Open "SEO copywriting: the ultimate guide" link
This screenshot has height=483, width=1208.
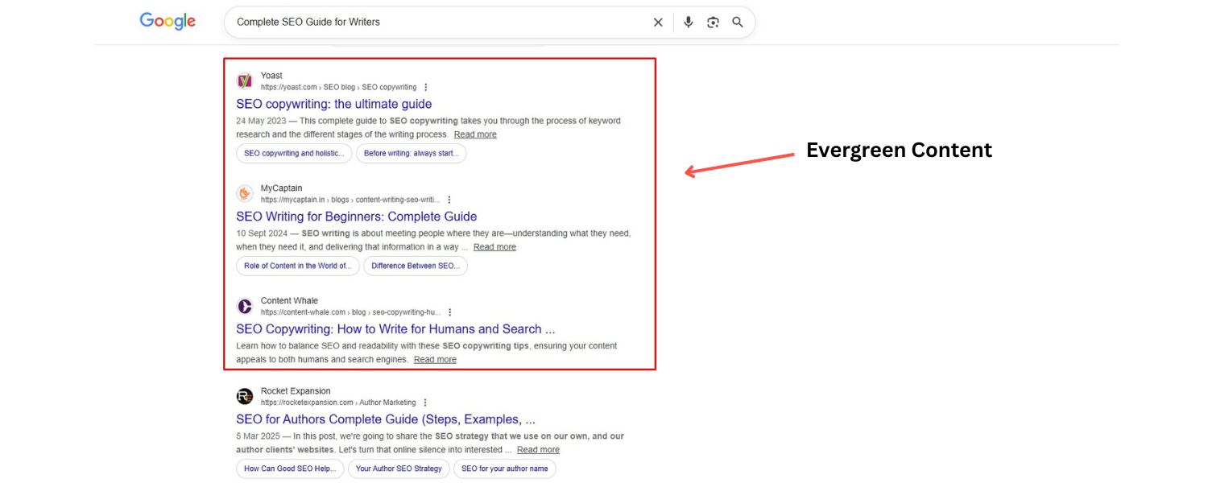[x=333, y=104]
